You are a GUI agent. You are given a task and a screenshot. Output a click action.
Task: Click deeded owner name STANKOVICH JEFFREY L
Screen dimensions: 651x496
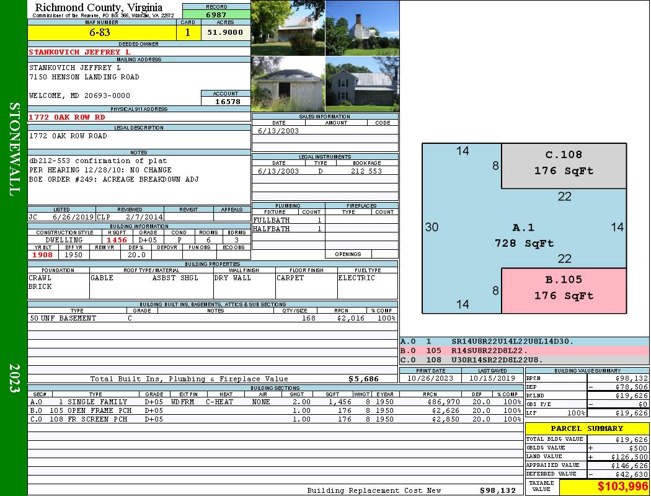click(79, 52)
